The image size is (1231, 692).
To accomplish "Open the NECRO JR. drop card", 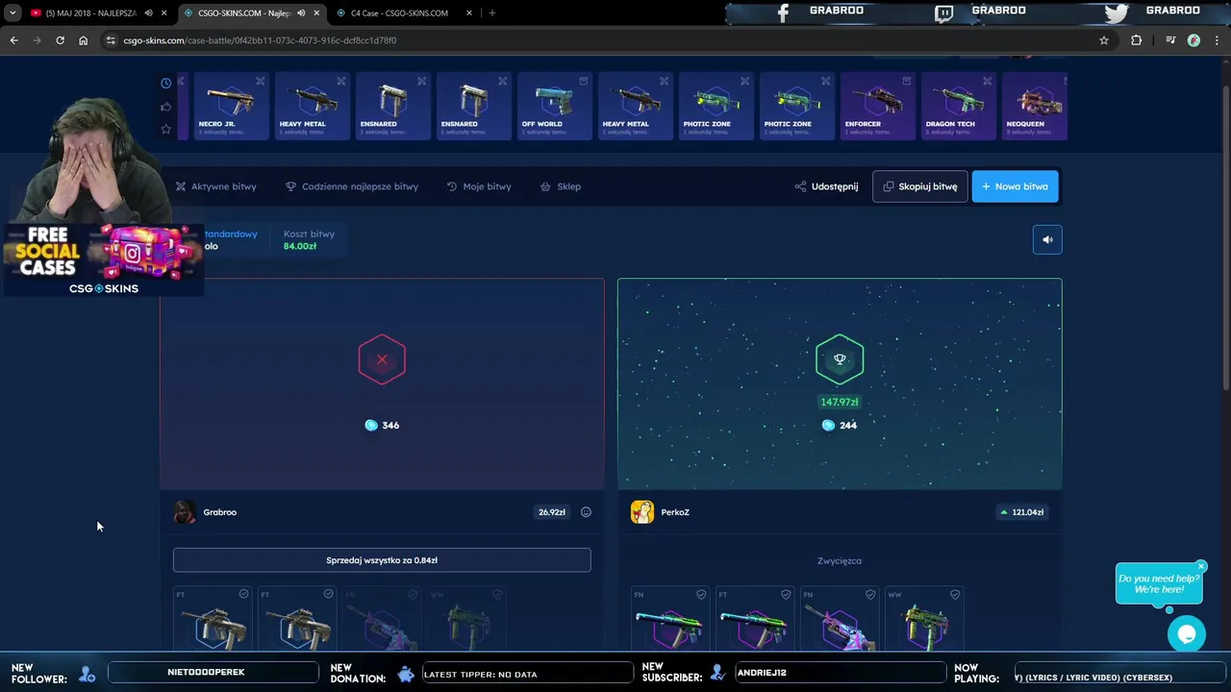I will pos(231,107).
